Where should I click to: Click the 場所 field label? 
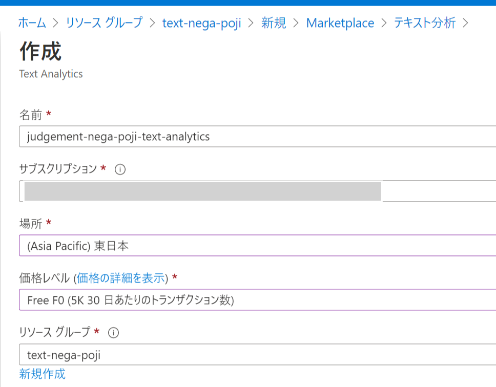pos(31,223)
